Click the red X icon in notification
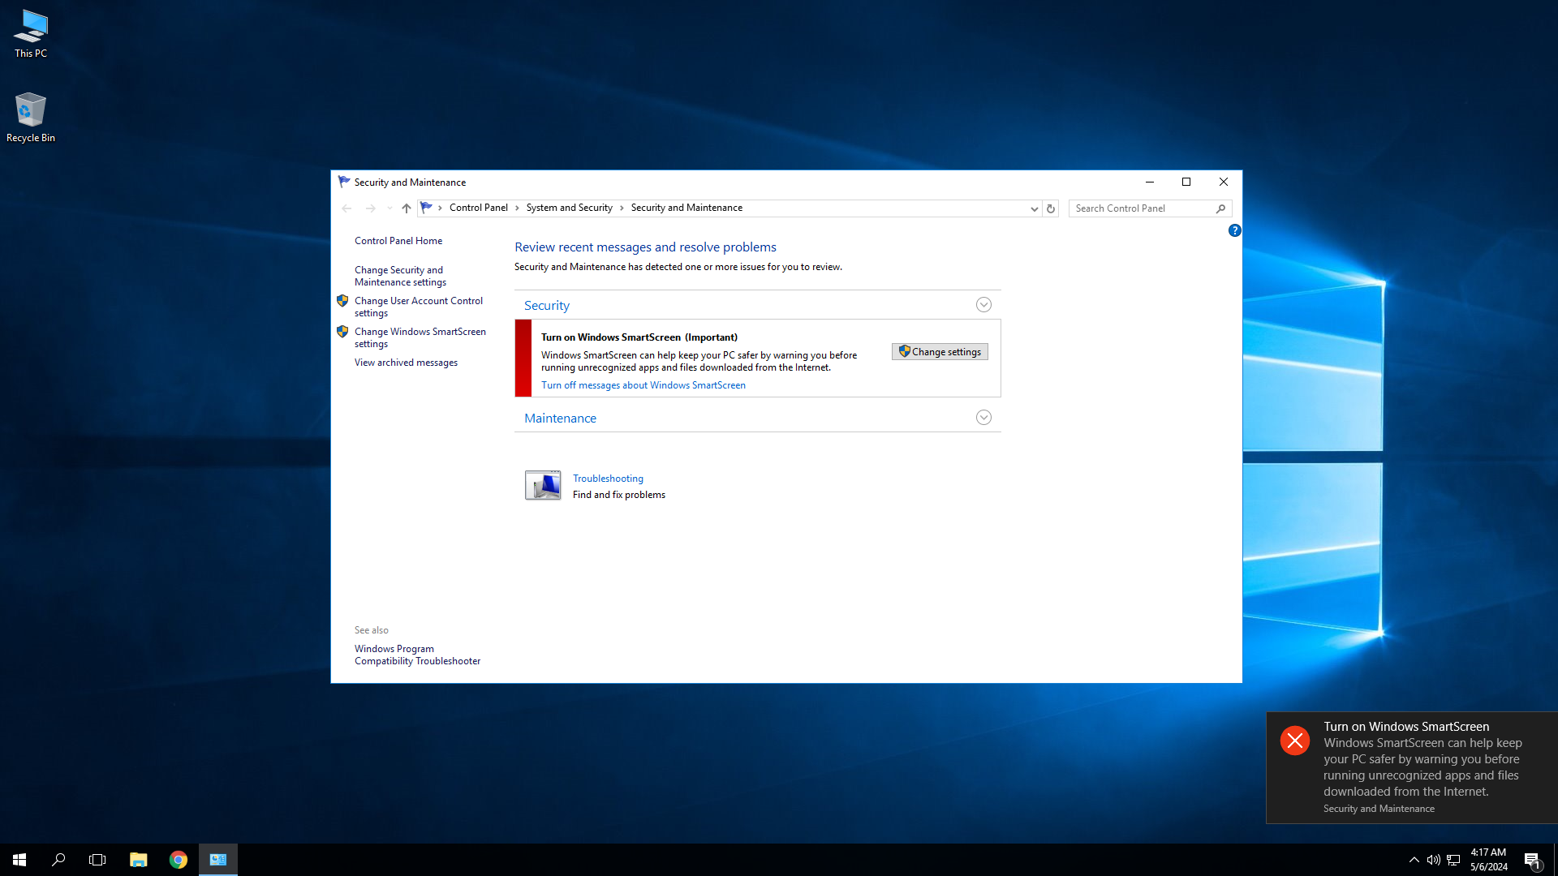This screenshot has width=1558, height=876. (1295, 741)
